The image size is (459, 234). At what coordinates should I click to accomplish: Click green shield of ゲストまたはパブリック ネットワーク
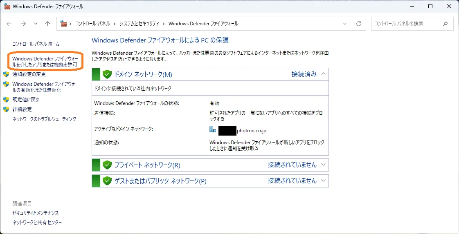[x=107, y=181]
